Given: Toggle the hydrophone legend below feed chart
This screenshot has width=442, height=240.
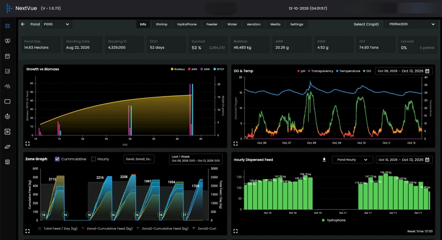Looking at the screenshot, I should coord(334,220).
